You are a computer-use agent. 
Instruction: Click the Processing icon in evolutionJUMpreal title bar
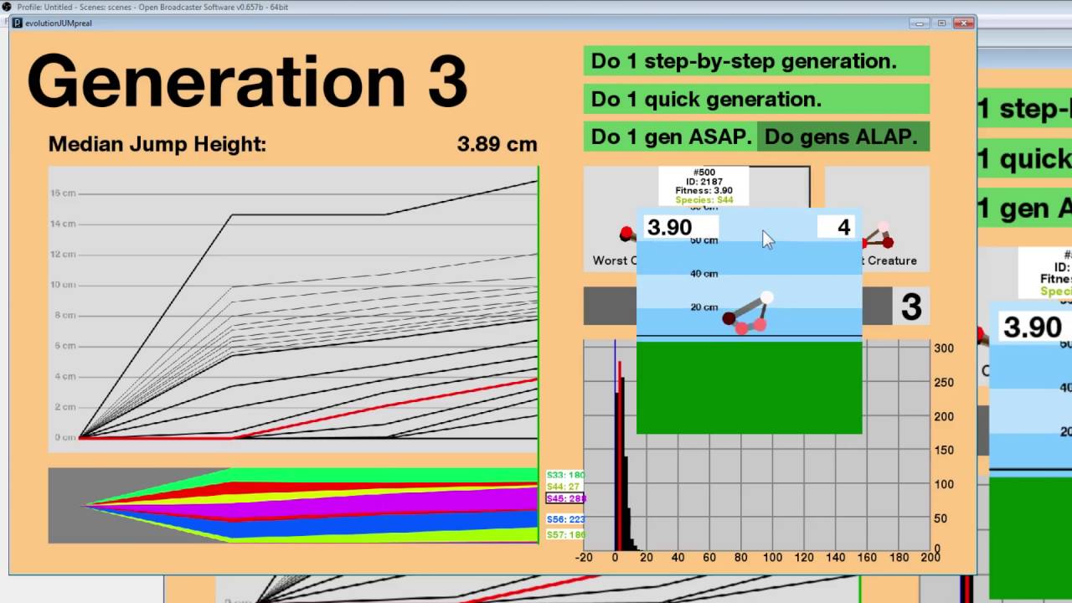coord(17,23)
